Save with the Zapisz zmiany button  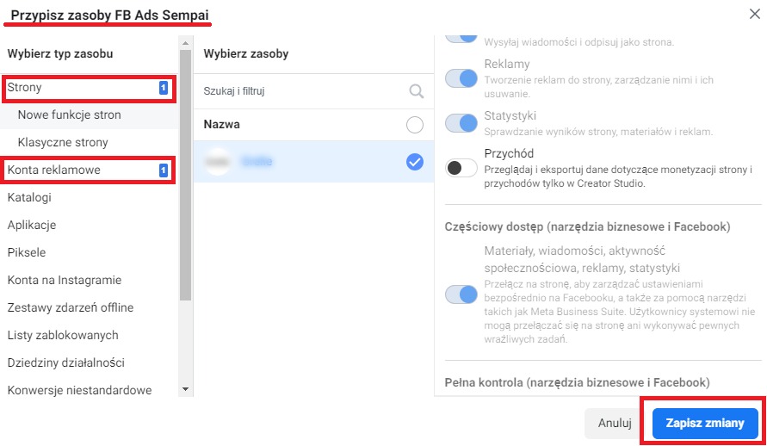coord(705,423)
